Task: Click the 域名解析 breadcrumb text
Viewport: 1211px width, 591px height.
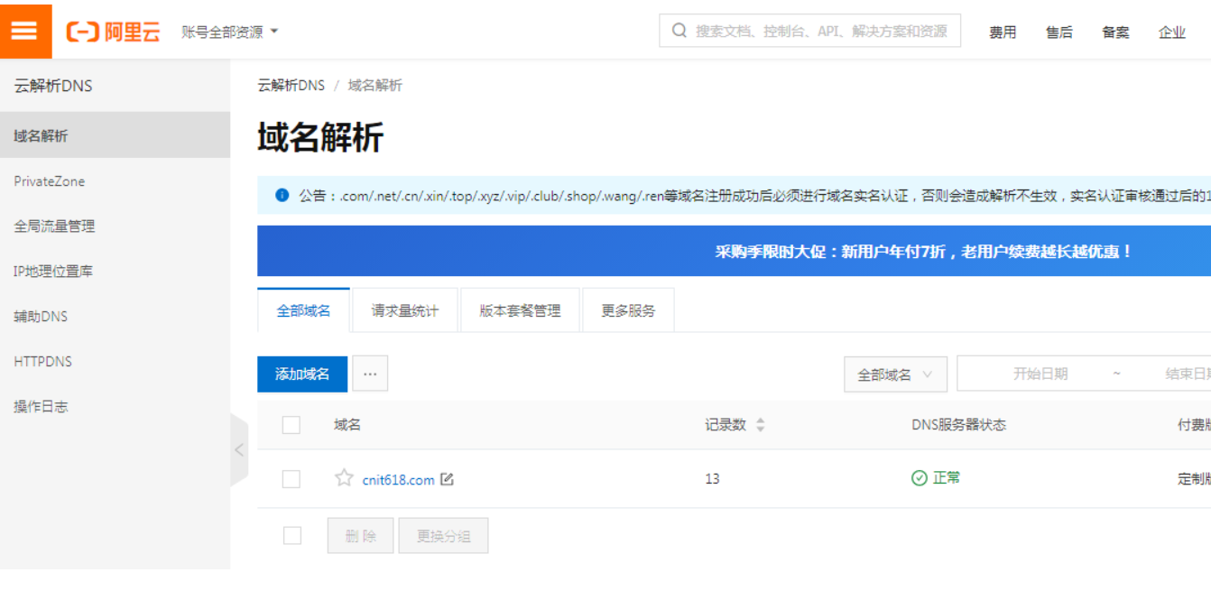Action: pyautogui.click(x=375, y=85)
